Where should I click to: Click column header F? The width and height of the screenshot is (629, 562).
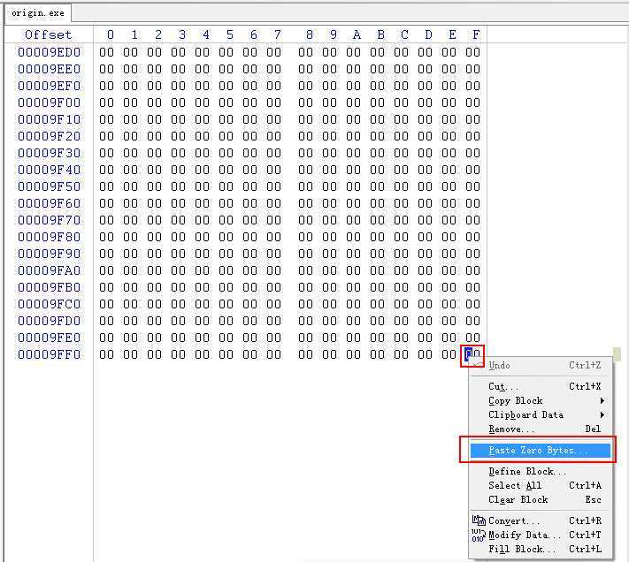(476, 34)
